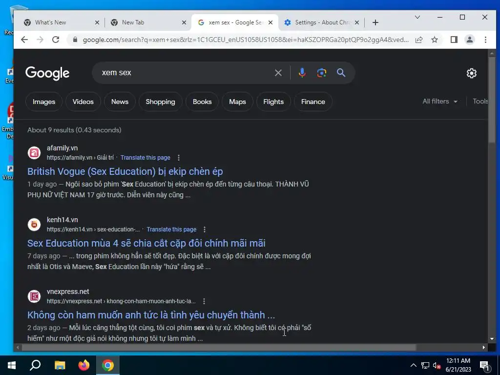
Task: Click the forward navigation arrow
Action: 40,40
